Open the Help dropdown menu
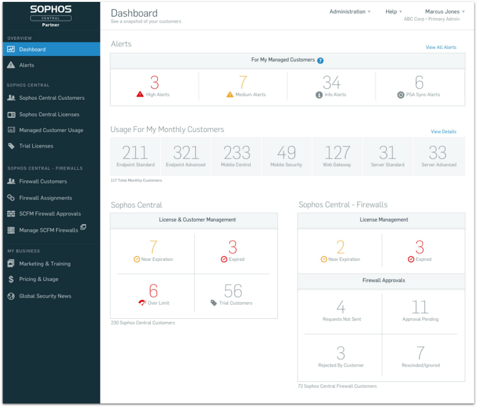This screenshot has height=407, width=477. (x=394, y=12)
